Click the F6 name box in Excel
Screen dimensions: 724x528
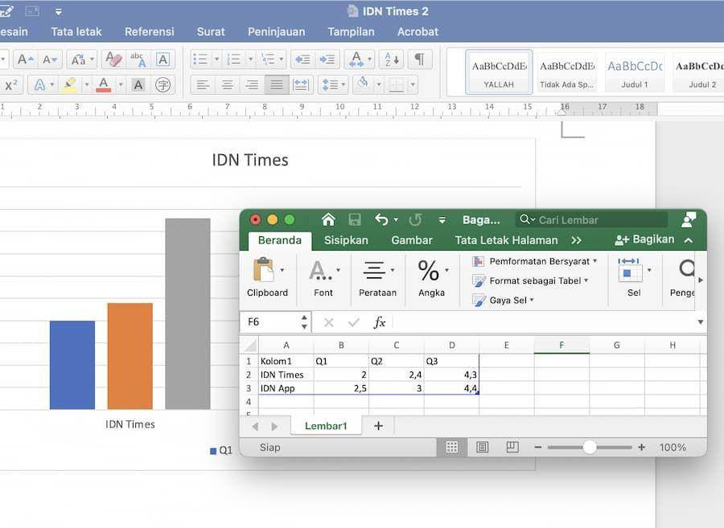coord(270,322)
